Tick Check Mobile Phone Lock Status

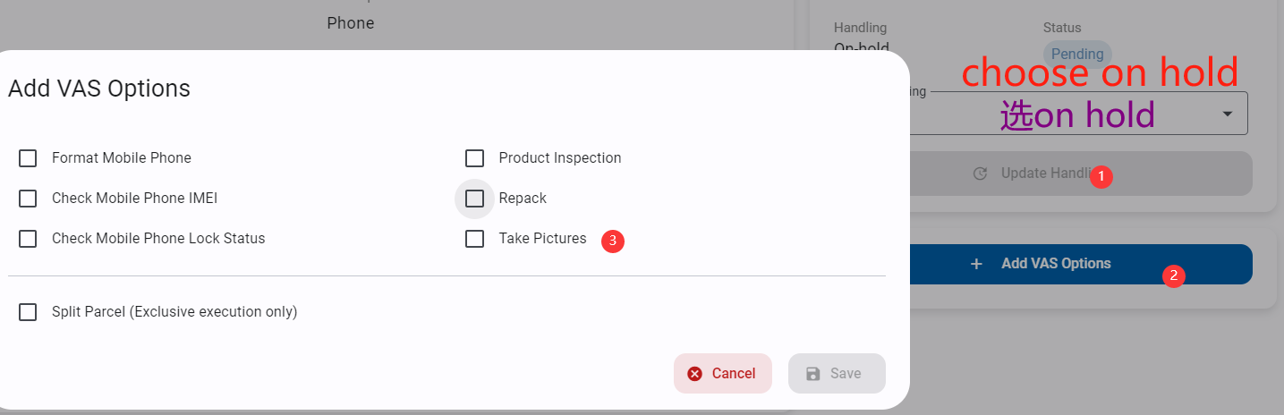click(28, 239)
